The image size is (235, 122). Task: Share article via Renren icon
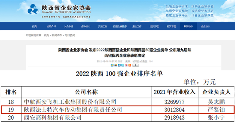(x=119, y=65)
